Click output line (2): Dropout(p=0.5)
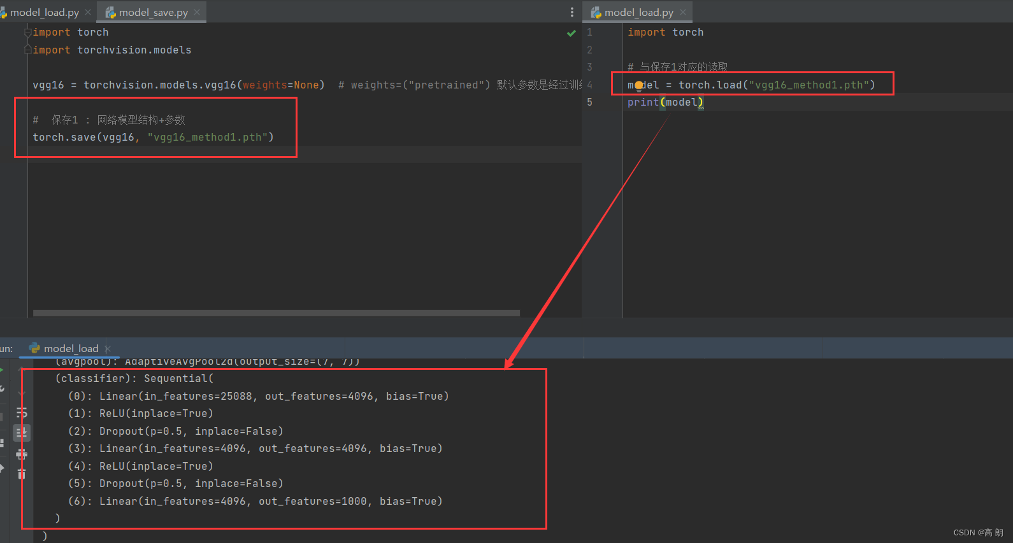1013x543 pixels. [x=175, y=431]
